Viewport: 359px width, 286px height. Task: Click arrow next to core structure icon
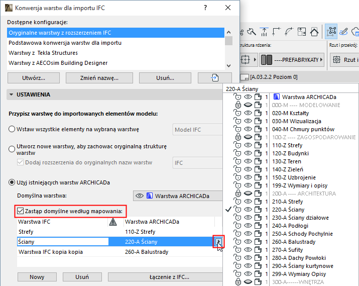tap(255, 60)
